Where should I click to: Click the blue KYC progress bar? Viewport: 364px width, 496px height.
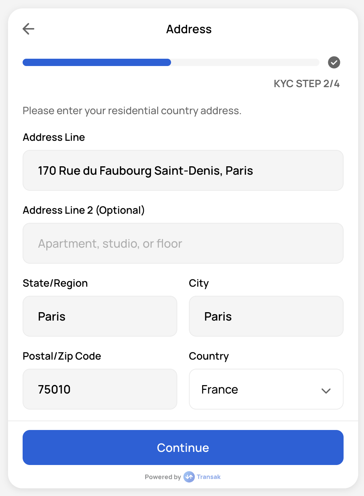pyautogui.click(x=97, y=62)
